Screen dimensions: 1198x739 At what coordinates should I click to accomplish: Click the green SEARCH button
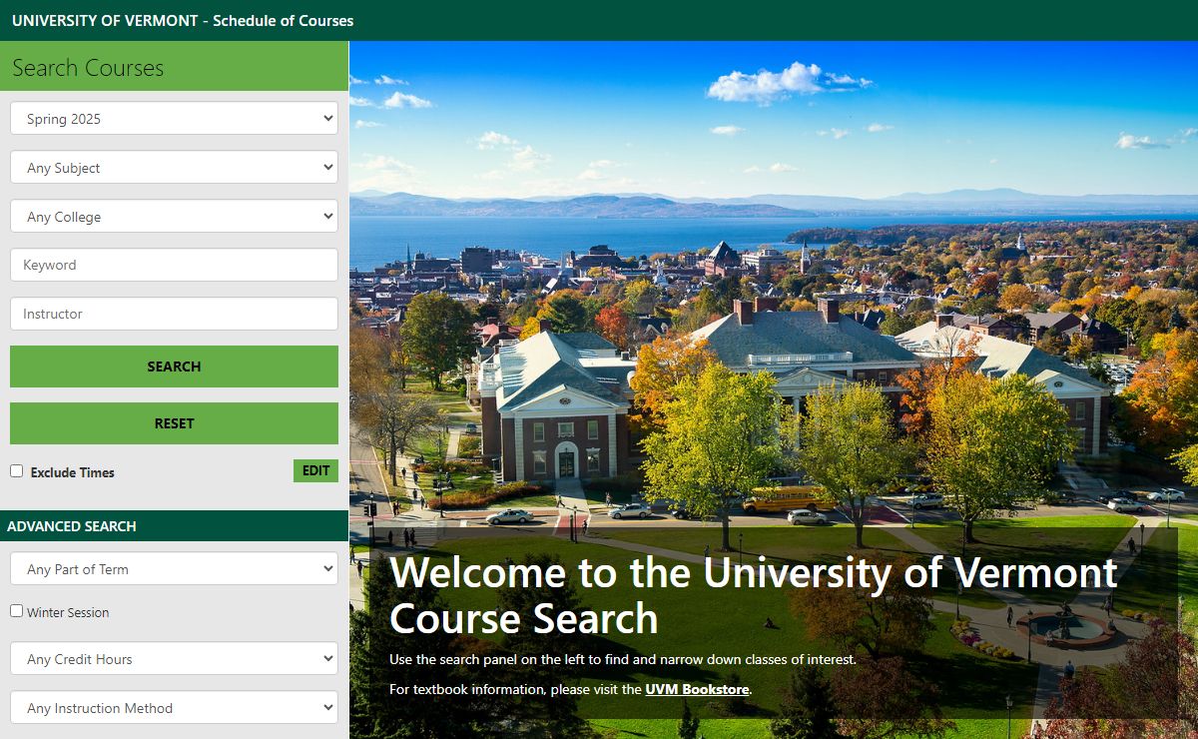[174, 367]
